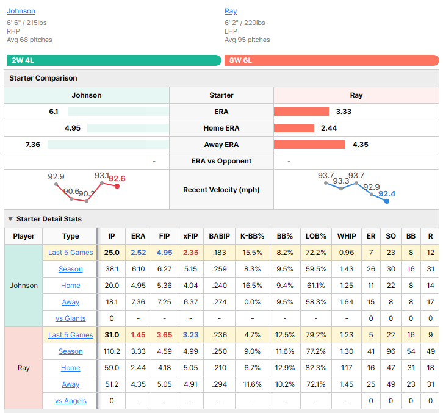Click the red 8W 6L record bar
The width and height of the screenshot is (443, 413).
(332, 60)
